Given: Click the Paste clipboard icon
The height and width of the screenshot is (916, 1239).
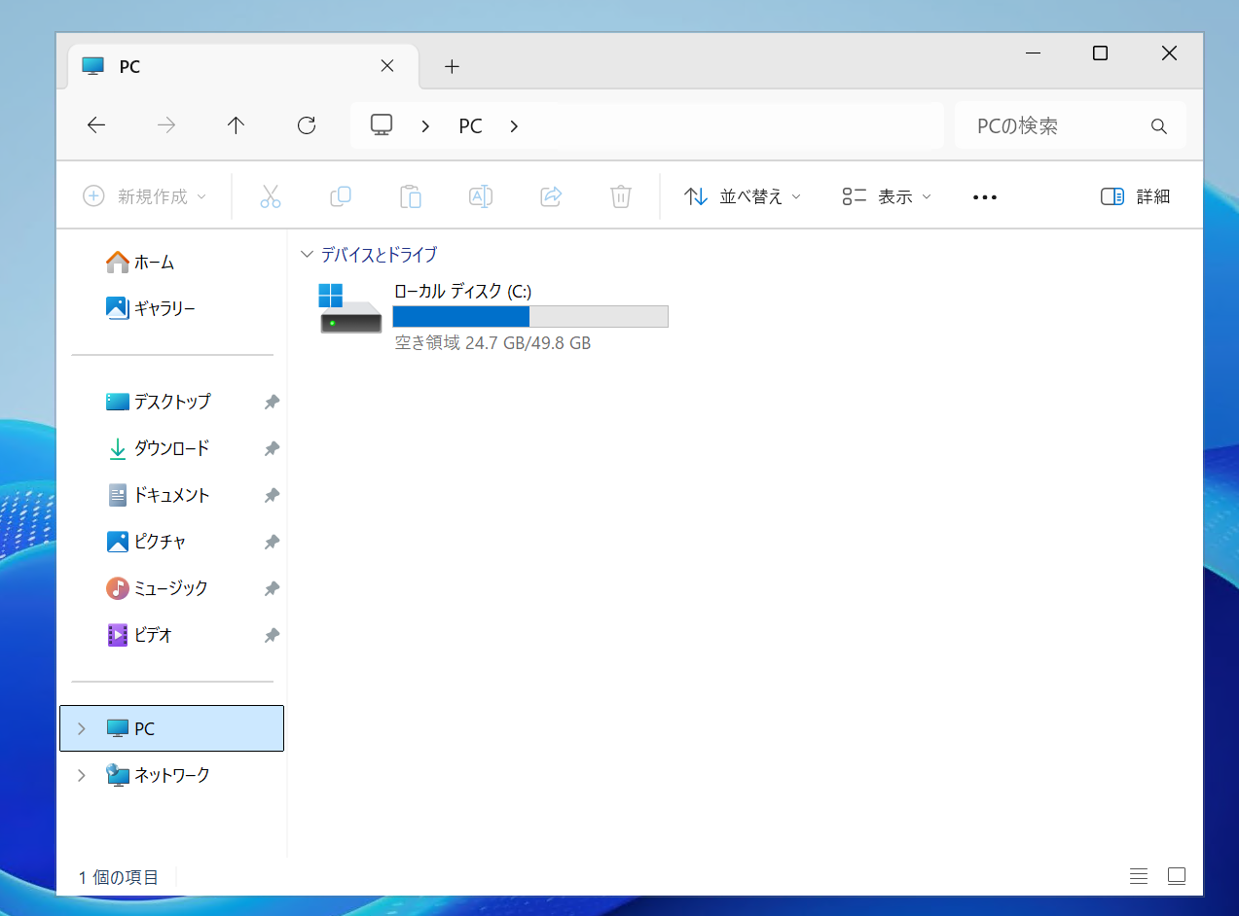Looking at the screenshot, I should click(x=411, y=196).
